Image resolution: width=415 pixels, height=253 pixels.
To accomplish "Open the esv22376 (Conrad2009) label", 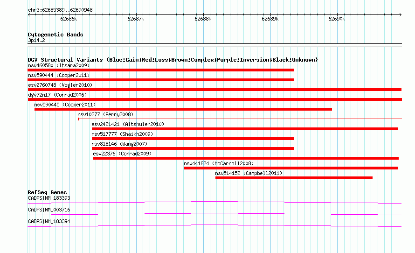I will [x=122, y=154].
